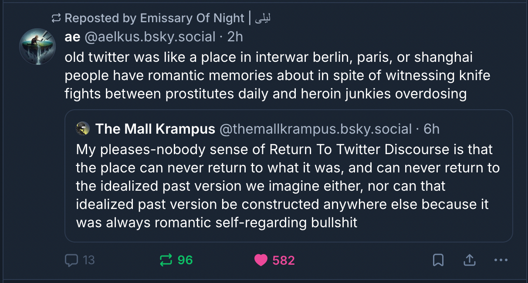Click the 582 likes count
The height and width of the screenshot is (283, 528).
tap(284, 260)
